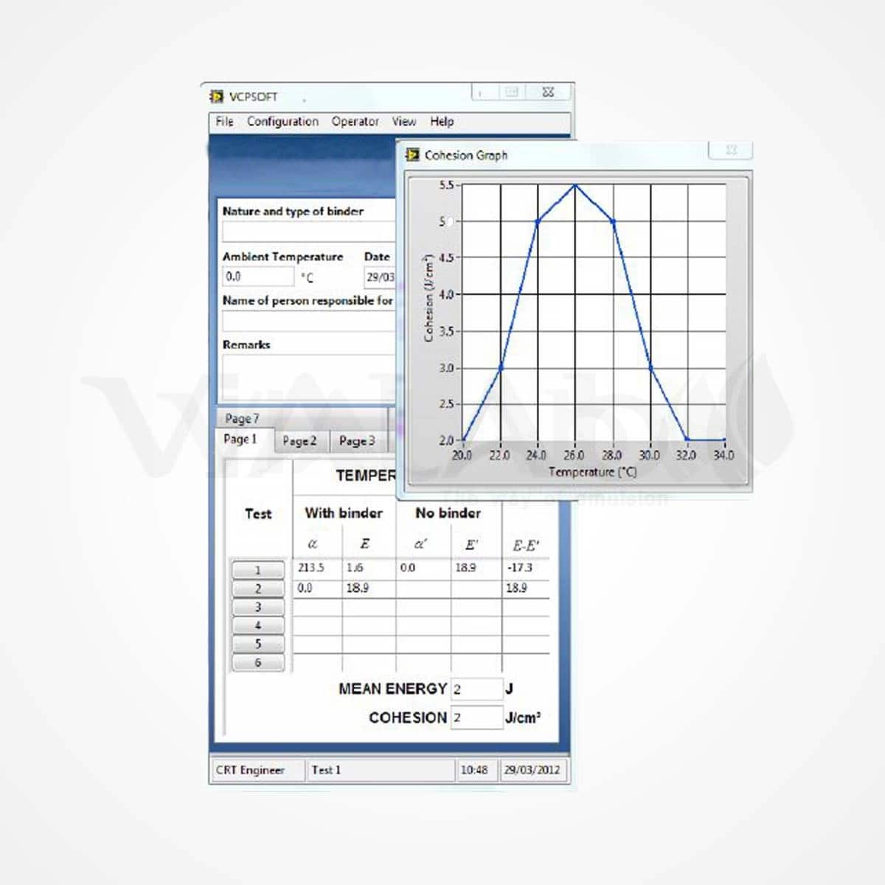
Task: Open the View menu
Action: click(403, 122)
